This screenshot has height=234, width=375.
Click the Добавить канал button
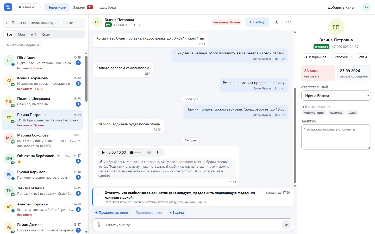coord(342,7)
